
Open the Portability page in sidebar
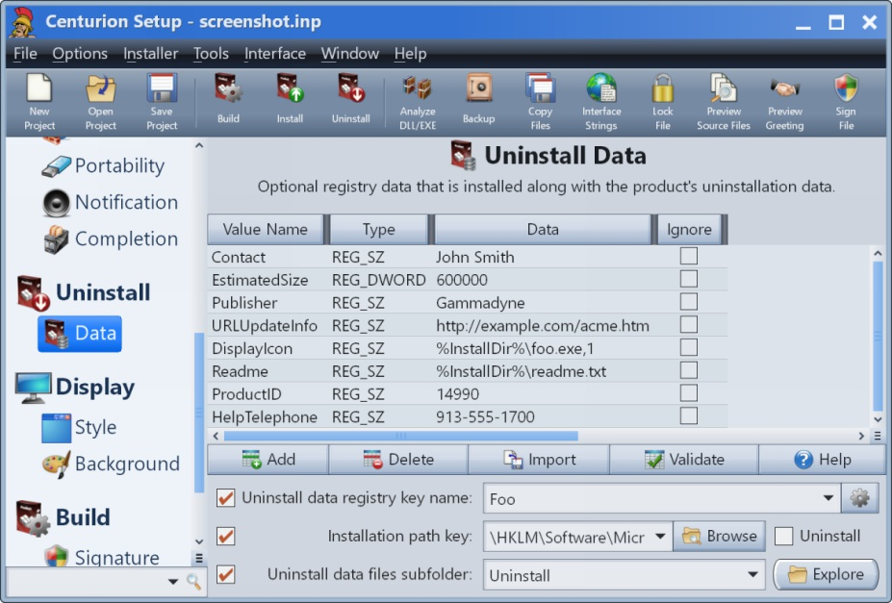104,165
